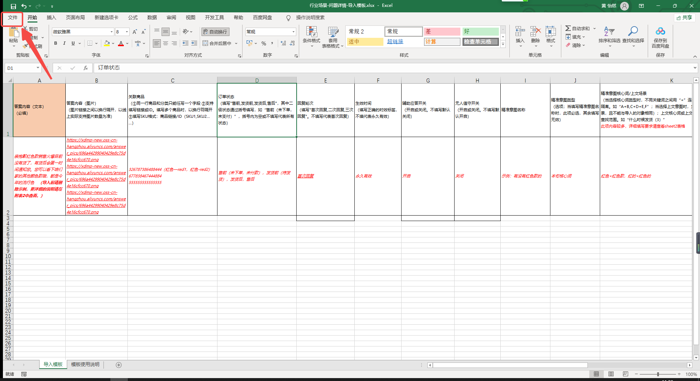Image resolution: width=700 pixels, height=381 pixels.
Task: Toggle middle vertical alignment
Action: coord(166,32)
